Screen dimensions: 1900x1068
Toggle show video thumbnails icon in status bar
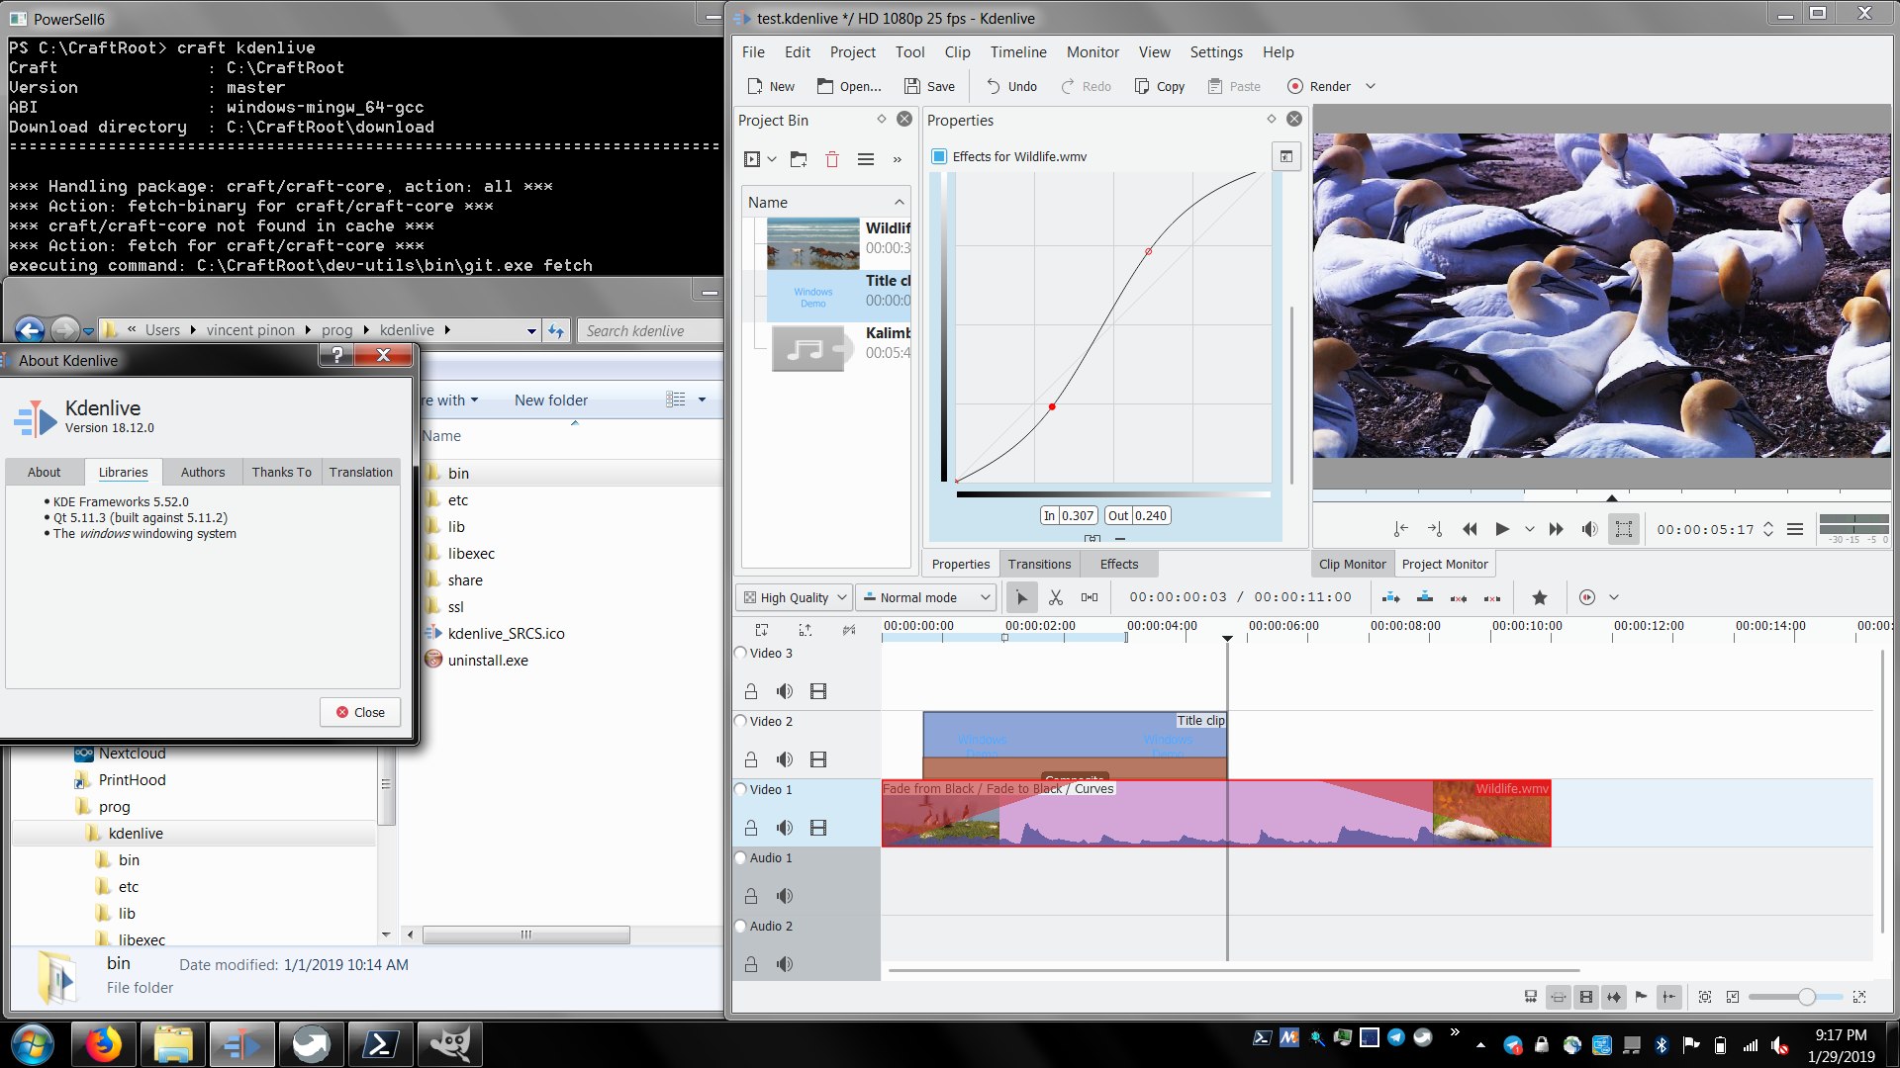(x=1586, y=997)
